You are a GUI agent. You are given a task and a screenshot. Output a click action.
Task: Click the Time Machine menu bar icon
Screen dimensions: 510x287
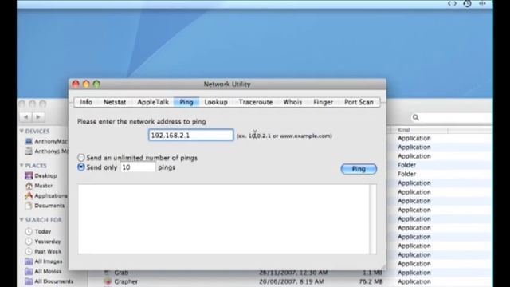coord(468,3)
